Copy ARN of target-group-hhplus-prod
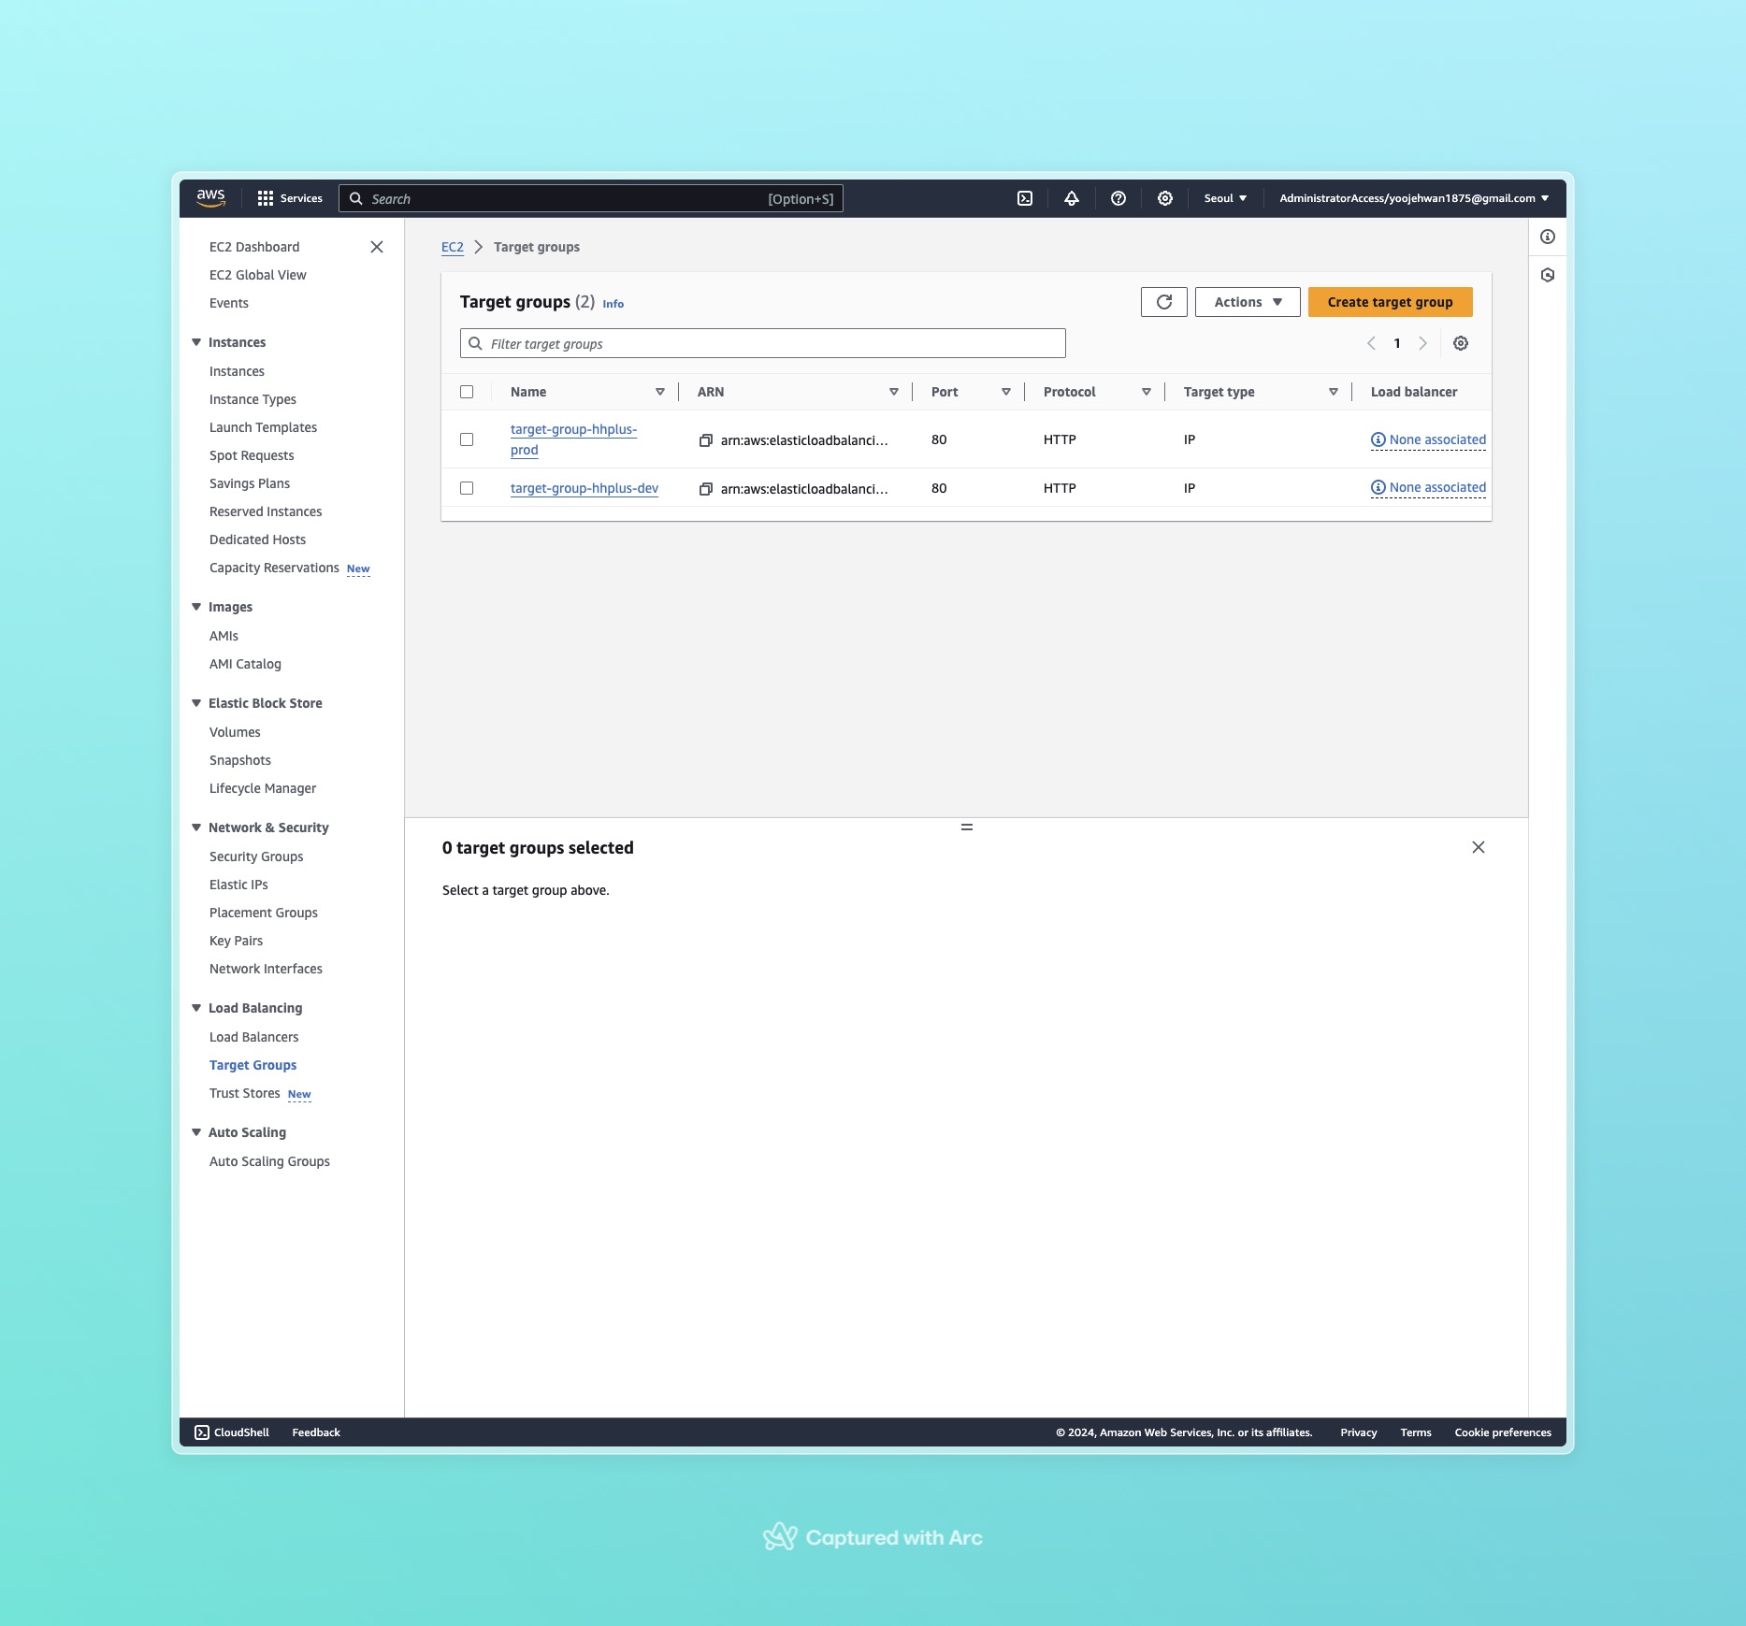Image resolution: width=1746 pixels, height=1626 pixels. click(706, 440)
